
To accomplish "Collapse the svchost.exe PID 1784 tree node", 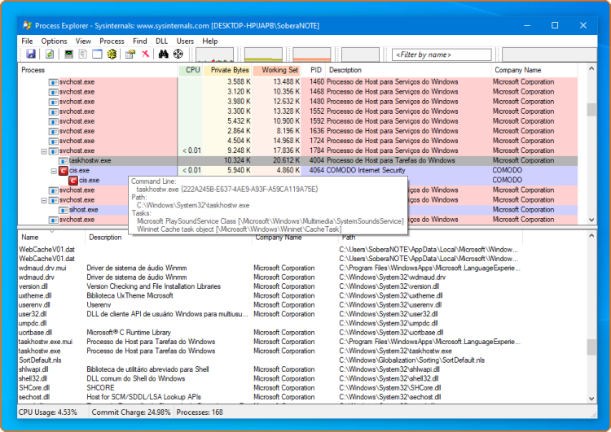I will [44, 151].
